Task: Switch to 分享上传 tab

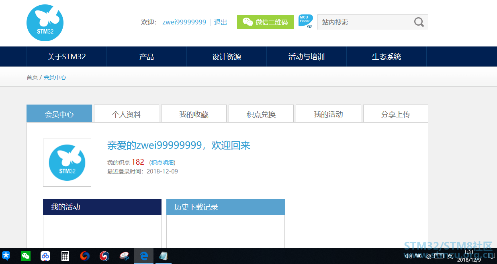Action: (x=396, y=114)
